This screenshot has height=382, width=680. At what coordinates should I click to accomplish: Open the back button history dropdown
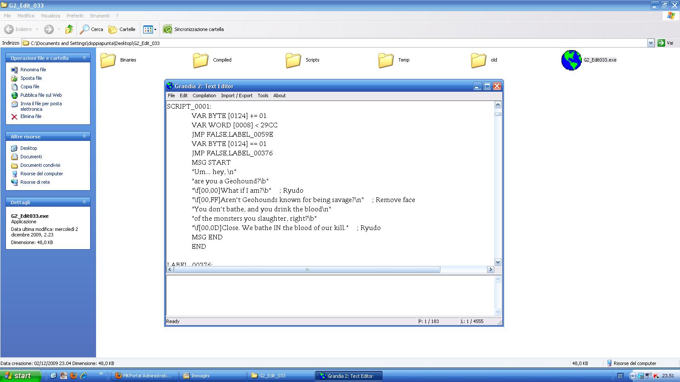(37, 29)
